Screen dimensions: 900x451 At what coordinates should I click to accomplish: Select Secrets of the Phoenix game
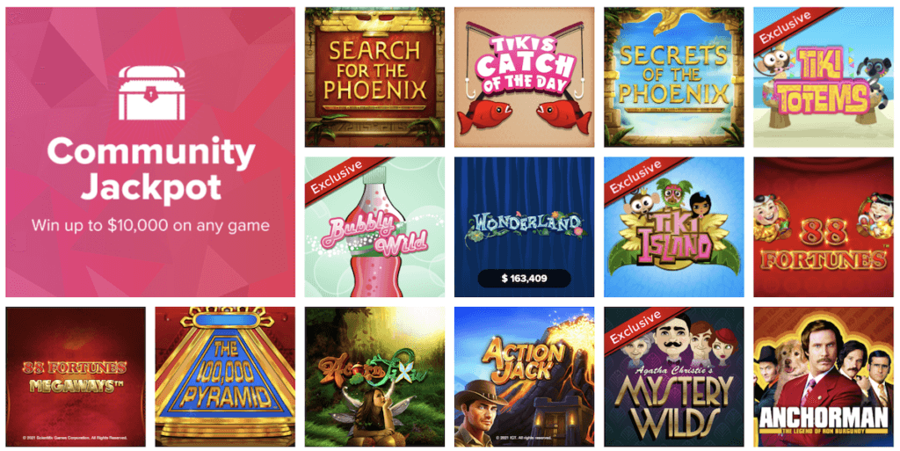click(674, 76)
